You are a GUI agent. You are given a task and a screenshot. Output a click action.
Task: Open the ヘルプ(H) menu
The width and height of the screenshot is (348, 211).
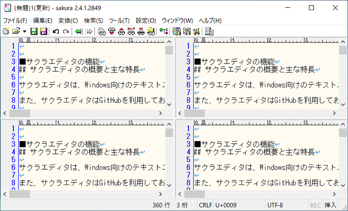(x=210, y=20)
